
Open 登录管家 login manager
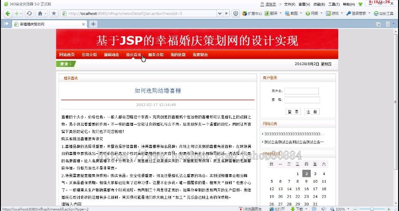coord(356,13)
